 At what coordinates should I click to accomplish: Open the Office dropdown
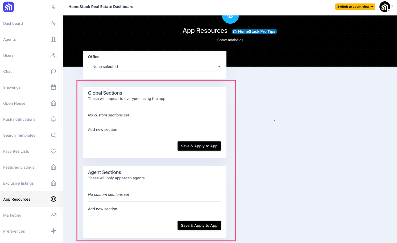coord(155,67)
